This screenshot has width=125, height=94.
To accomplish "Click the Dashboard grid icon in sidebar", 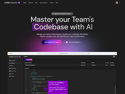I will pos(10,61).
